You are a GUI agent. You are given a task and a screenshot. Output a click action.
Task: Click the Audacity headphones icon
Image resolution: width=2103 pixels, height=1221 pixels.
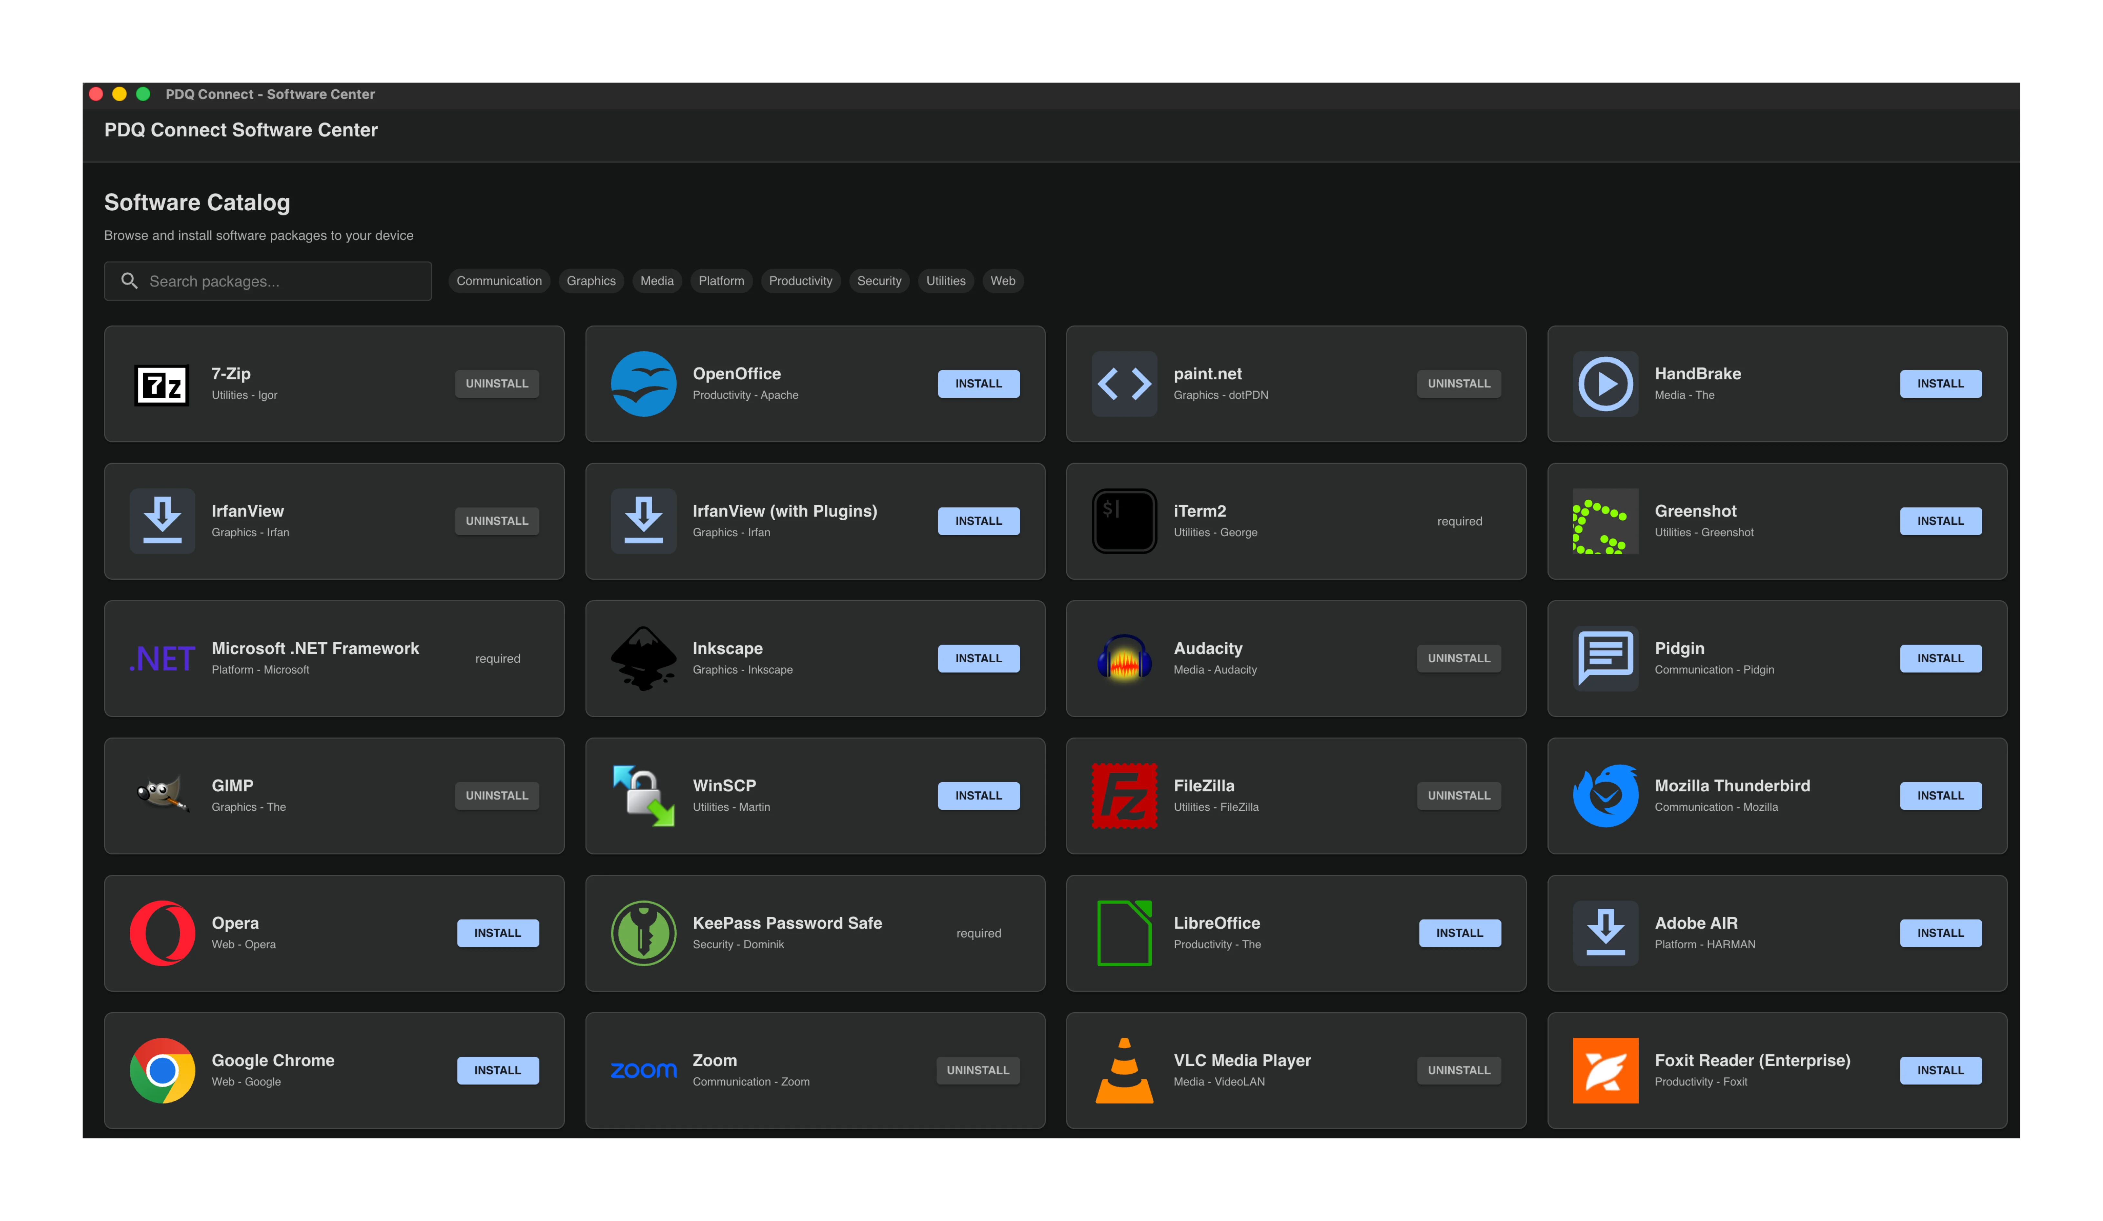1124,658
